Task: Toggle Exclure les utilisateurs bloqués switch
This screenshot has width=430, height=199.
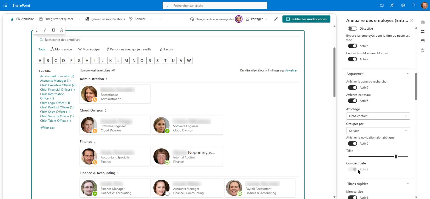Action: tap(352, 59)
